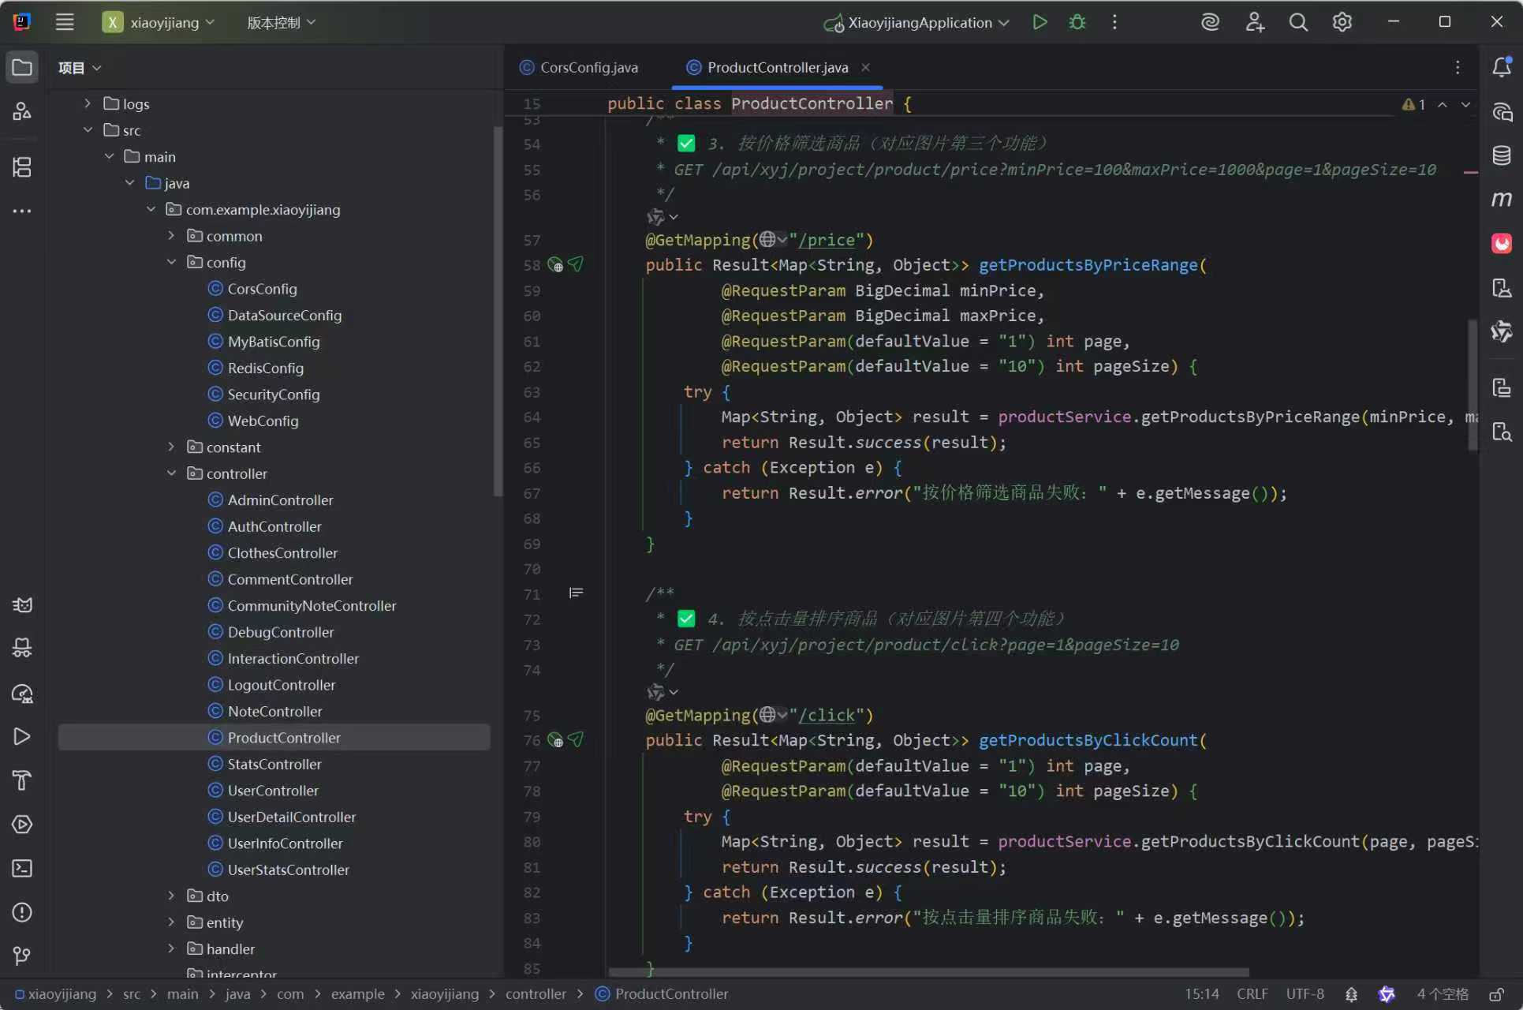The width and height of the screenshot is (1523, 1010).
Task: Open the Git tool window
Action: 22,956
